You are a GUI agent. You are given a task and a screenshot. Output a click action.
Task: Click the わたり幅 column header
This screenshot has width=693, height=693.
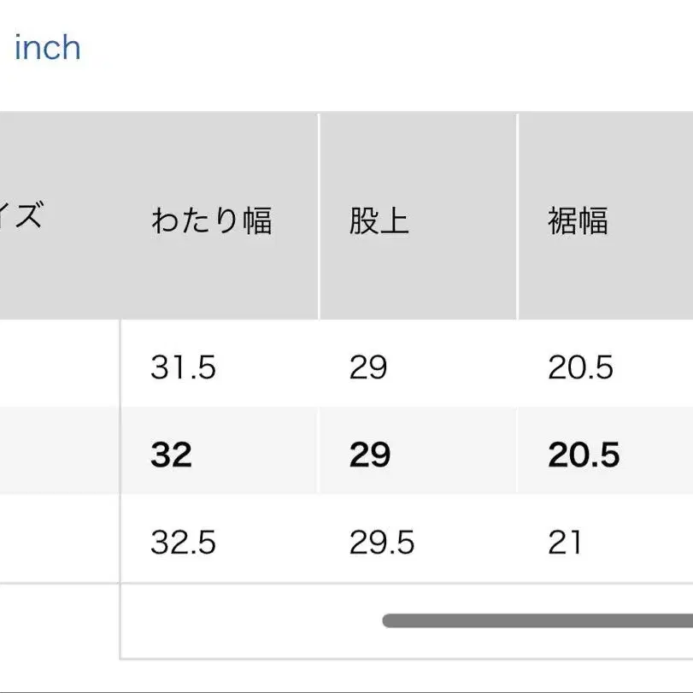[211, 220]
